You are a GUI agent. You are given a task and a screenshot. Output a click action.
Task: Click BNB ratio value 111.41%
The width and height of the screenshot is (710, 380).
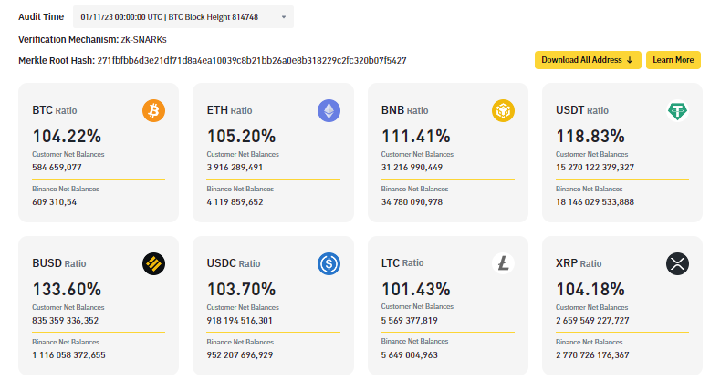[x=415, y=136]
